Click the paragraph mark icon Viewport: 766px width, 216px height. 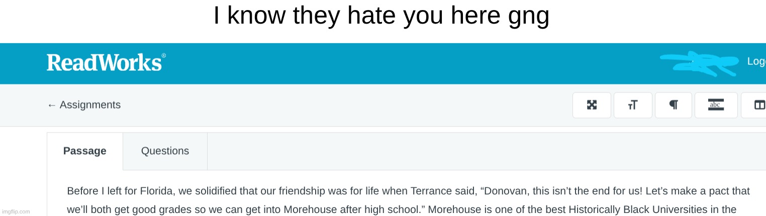674,105
